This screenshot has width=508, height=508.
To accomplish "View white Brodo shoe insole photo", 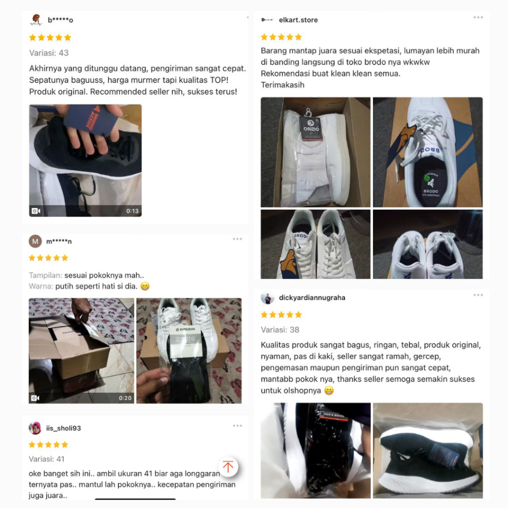I will pyautogui.click(x=428, y=152).
